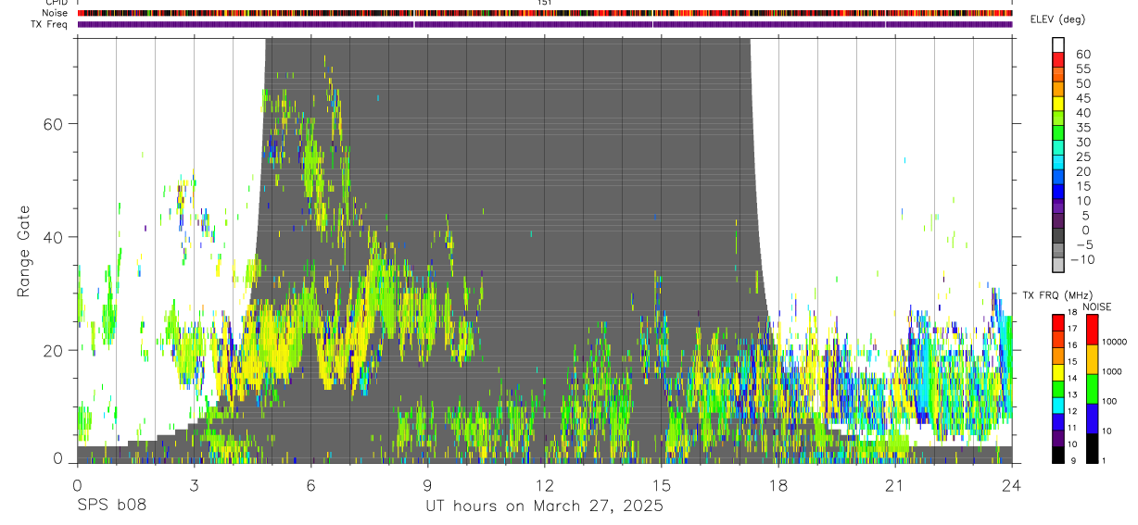Pick the light gray -10 elevation swatch
The image size is (1138, 525).
click(1058, 266)
